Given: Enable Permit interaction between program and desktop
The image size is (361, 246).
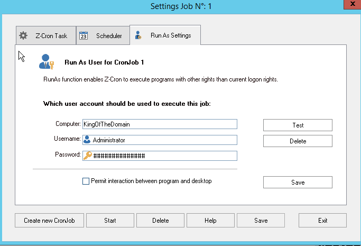Looking at the screenshot, I should pyautogui.click(x=86, y=181).
